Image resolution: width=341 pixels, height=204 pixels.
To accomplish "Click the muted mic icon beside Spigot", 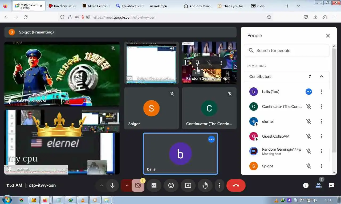I will pos(309,166).
